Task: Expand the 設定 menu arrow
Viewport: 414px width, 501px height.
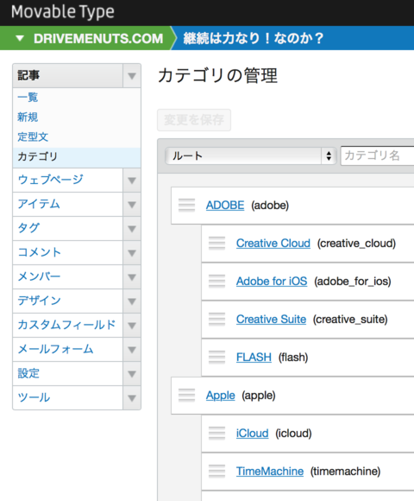Action: pyautogui.click(x=132, y=374)
